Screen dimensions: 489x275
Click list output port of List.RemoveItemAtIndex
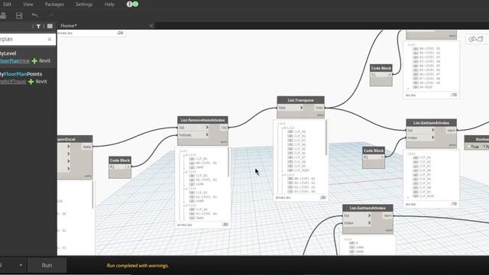tap(224, 128)
